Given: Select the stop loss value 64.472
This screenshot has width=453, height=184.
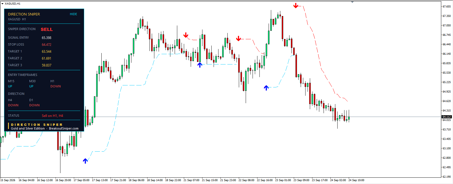Looking at the screenshot, I should point(46,44).
